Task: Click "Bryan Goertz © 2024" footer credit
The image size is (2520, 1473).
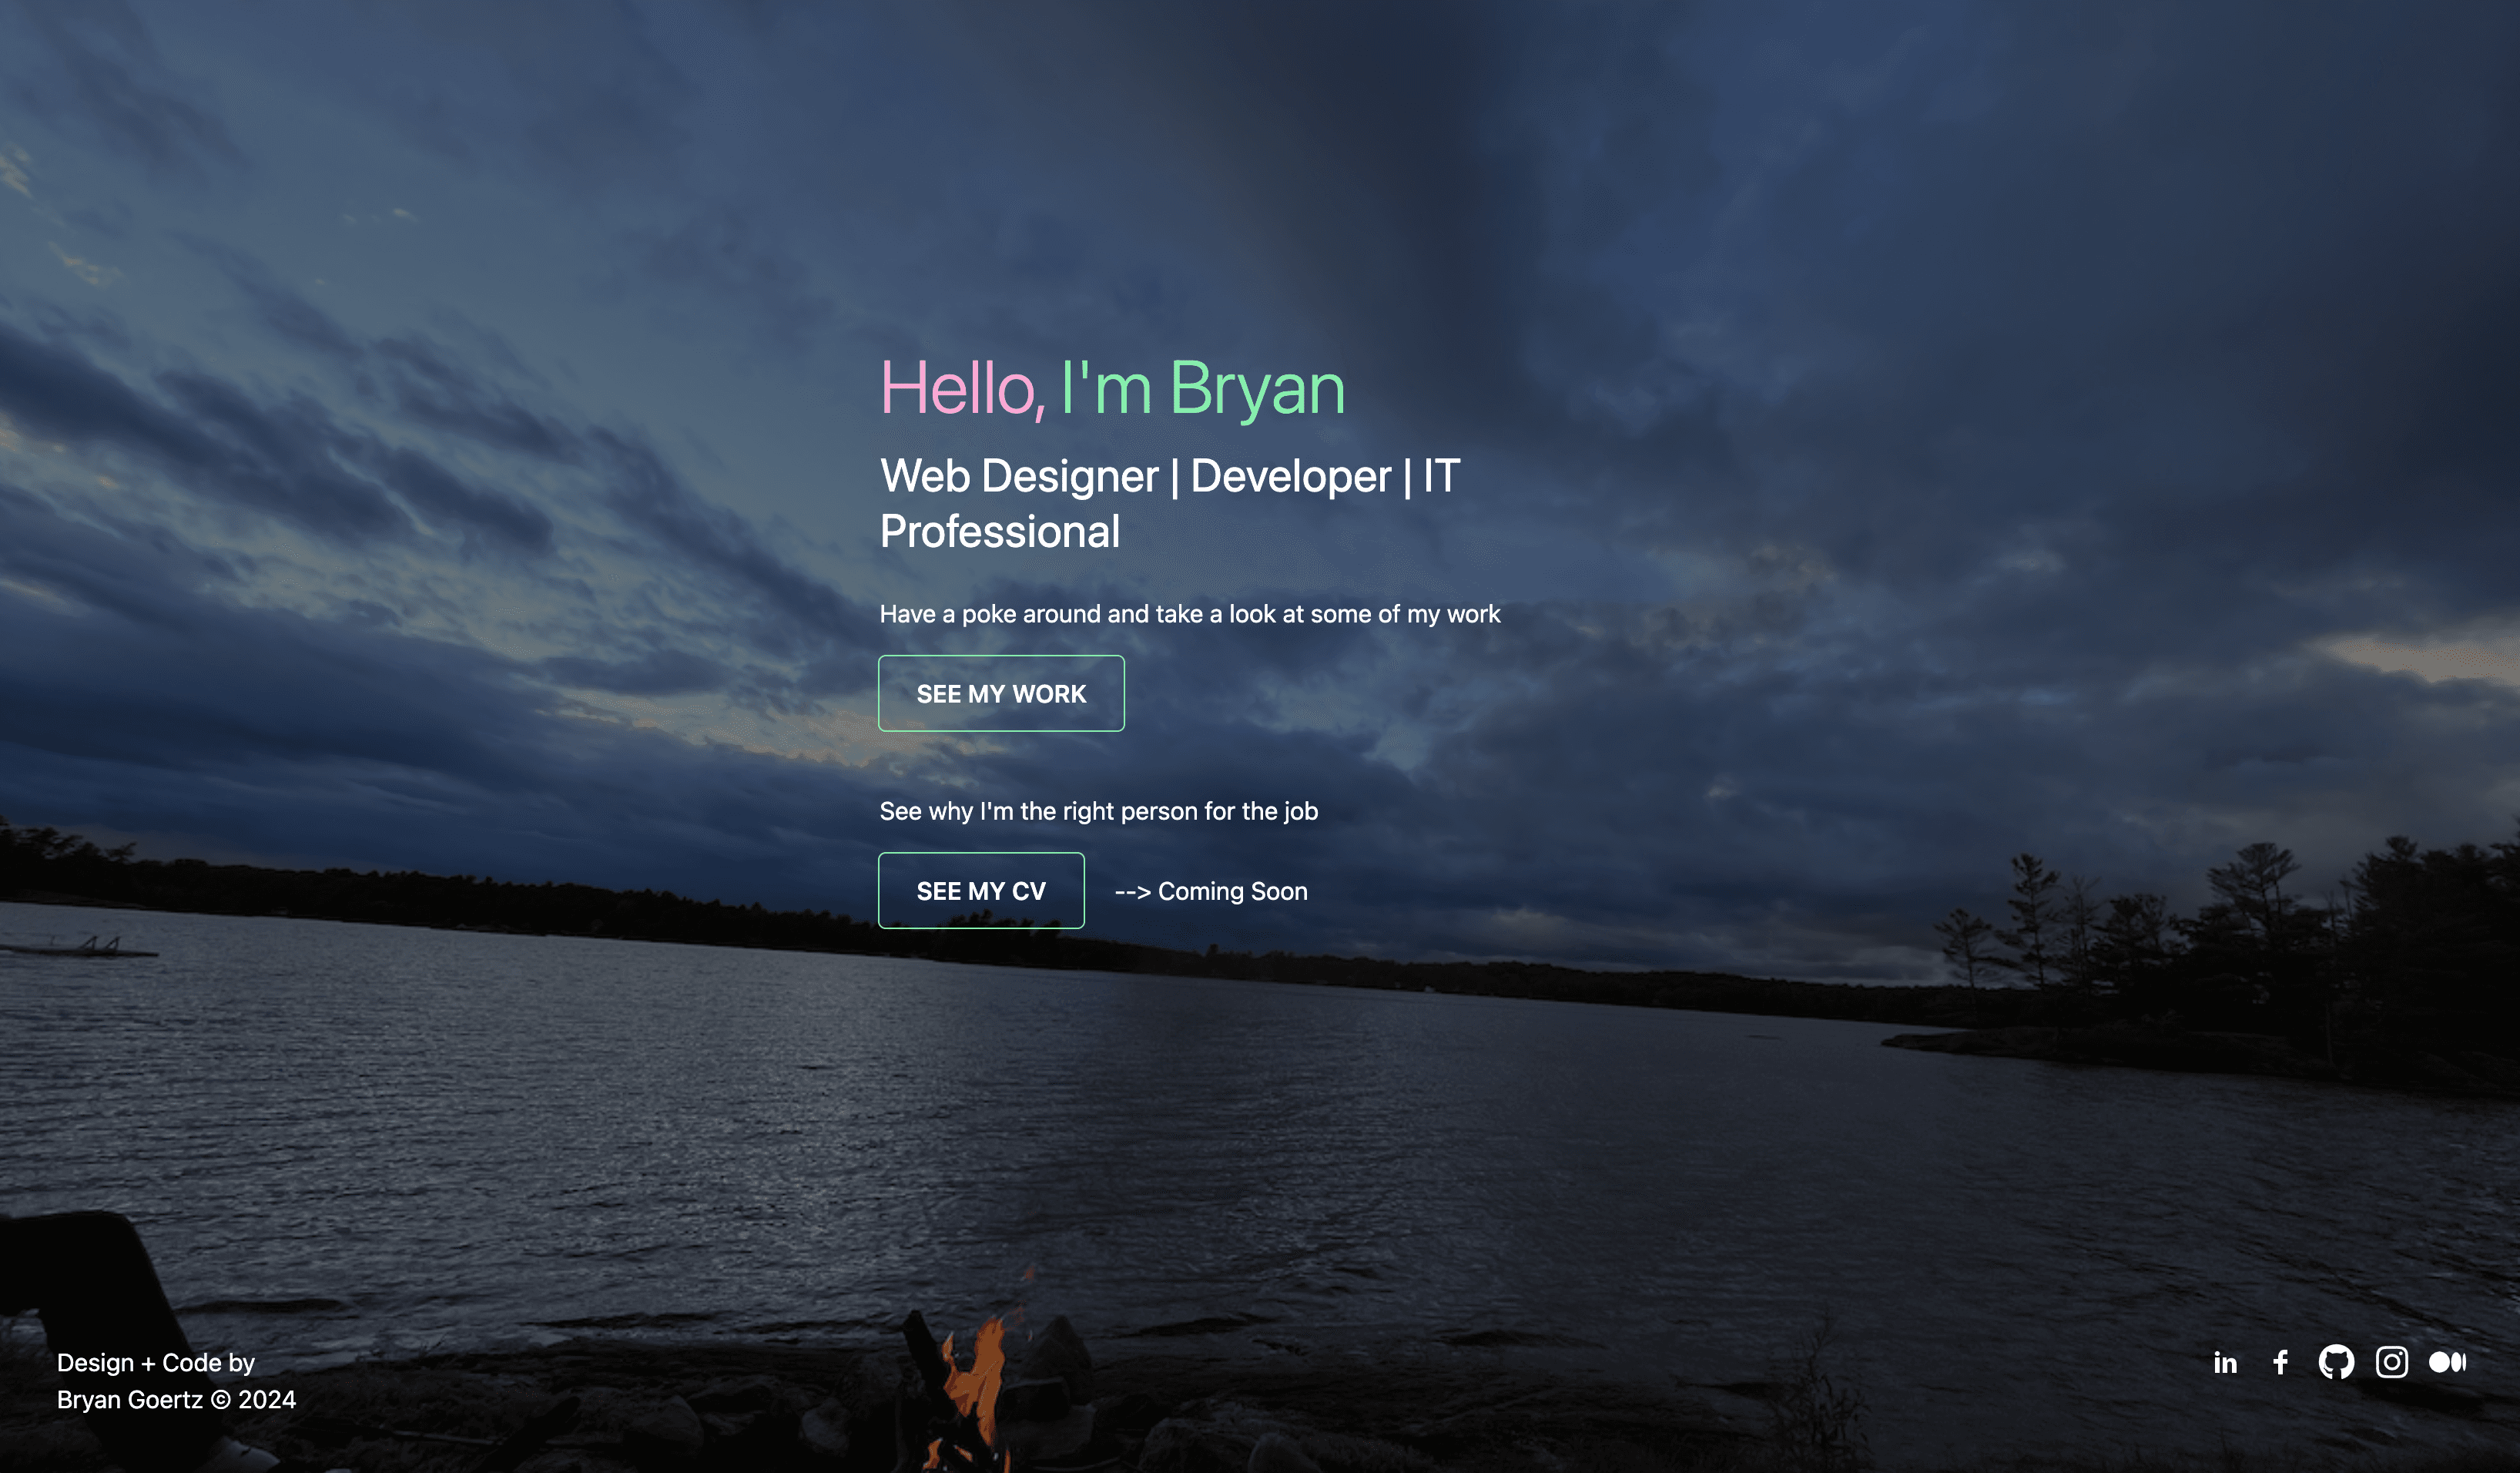Action: coord(176,1399)
